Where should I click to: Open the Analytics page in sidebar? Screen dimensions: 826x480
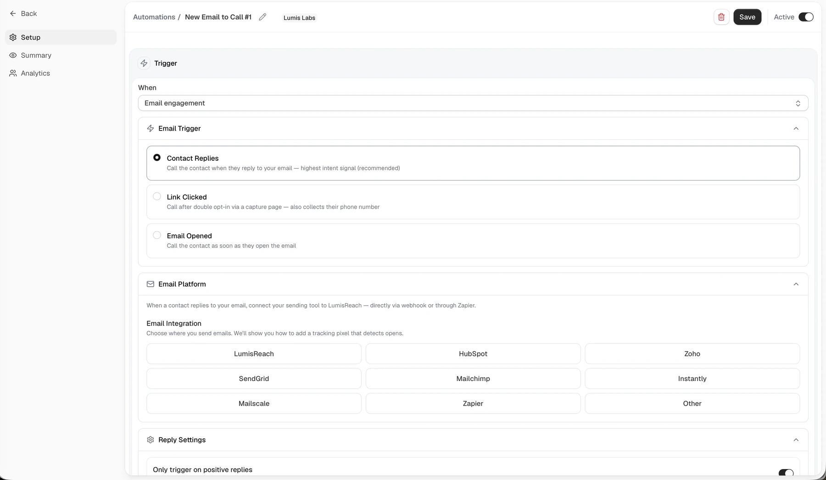point(61,73)
